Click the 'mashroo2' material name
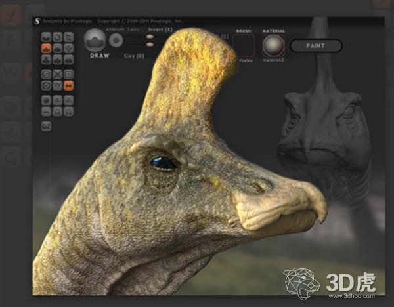 pyautogui.click(x=273, y=60)
